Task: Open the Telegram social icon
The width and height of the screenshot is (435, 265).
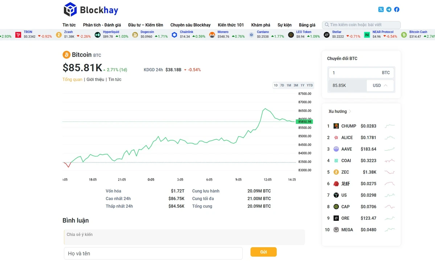Action: 389,9
